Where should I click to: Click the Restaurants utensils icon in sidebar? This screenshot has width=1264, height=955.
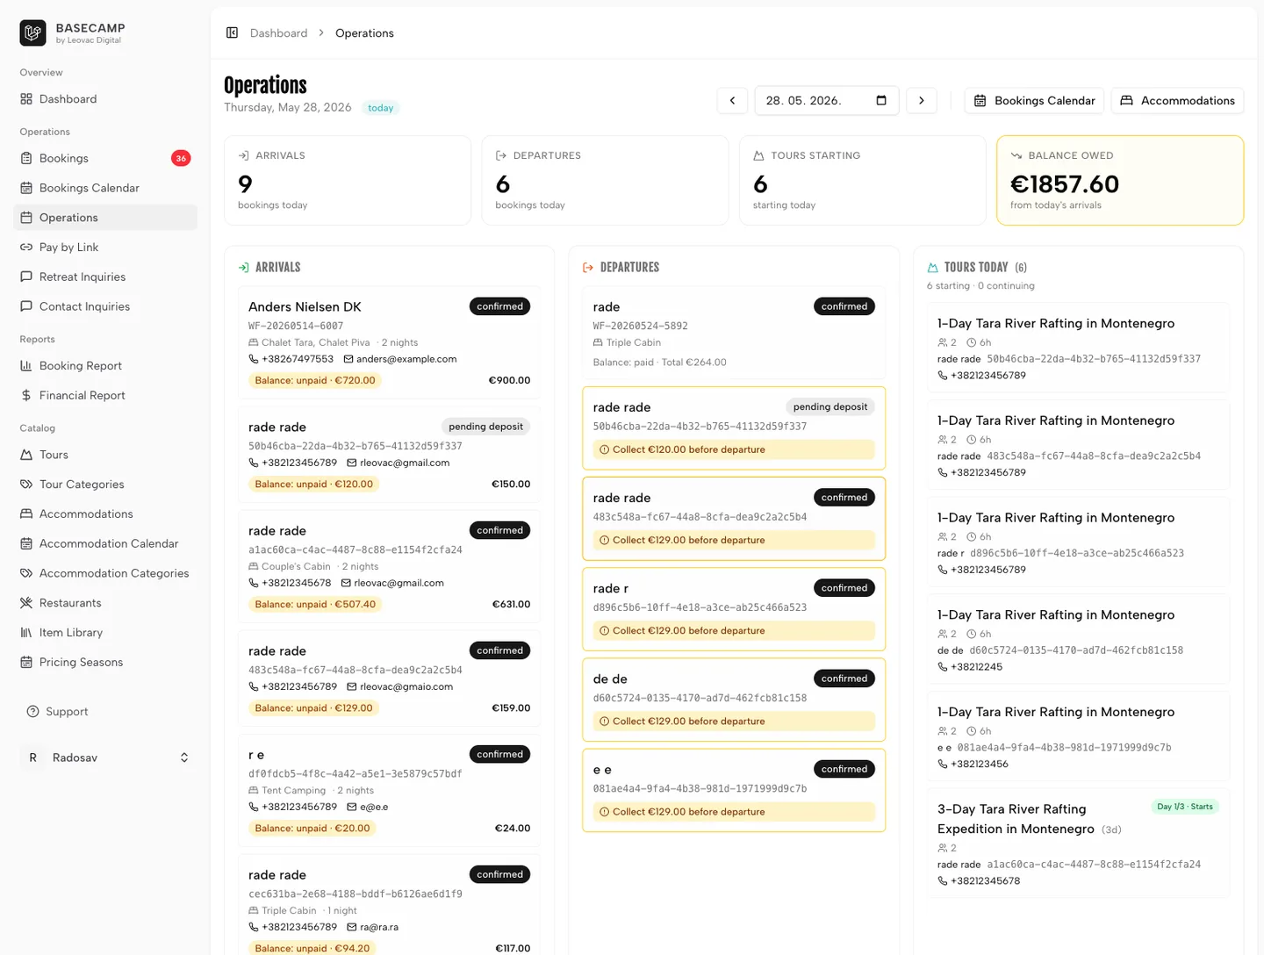point(26,603)
